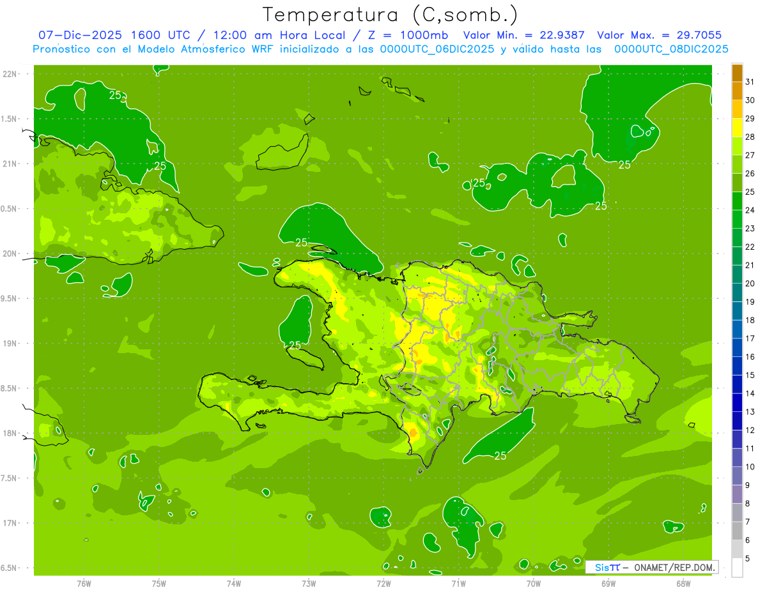Click the 73W longitude axis label
767x592 pixels.
(x=309, y=583)
